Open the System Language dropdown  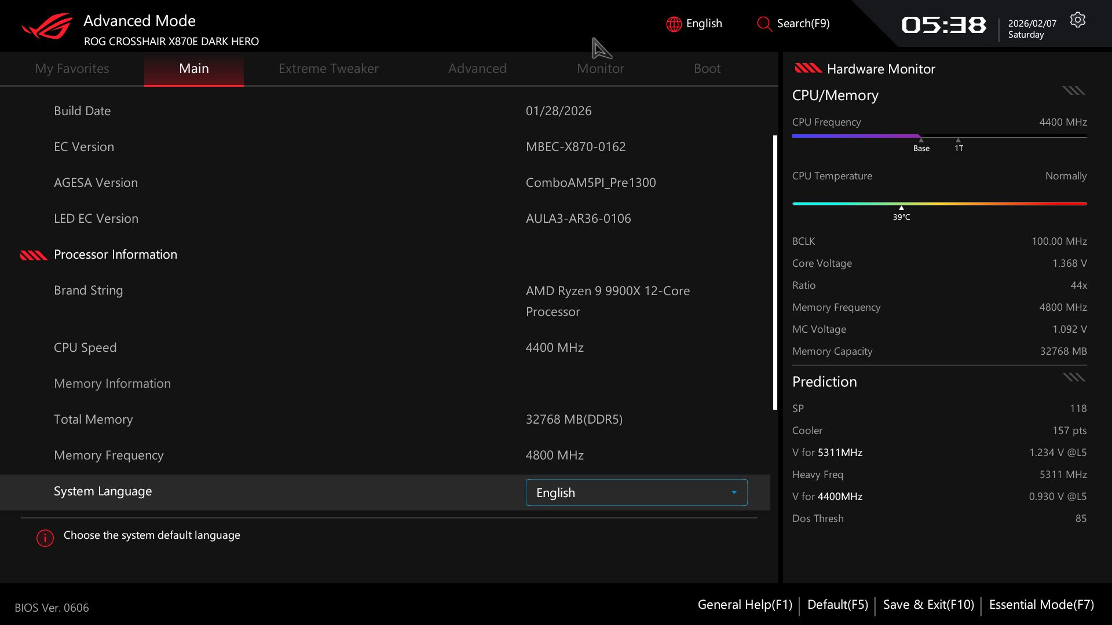(636, 492)
